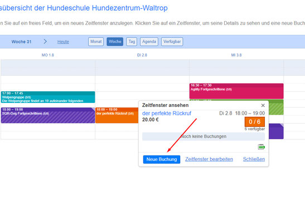Jump to Heute link

pyautogui.click(x=63, y=42)
